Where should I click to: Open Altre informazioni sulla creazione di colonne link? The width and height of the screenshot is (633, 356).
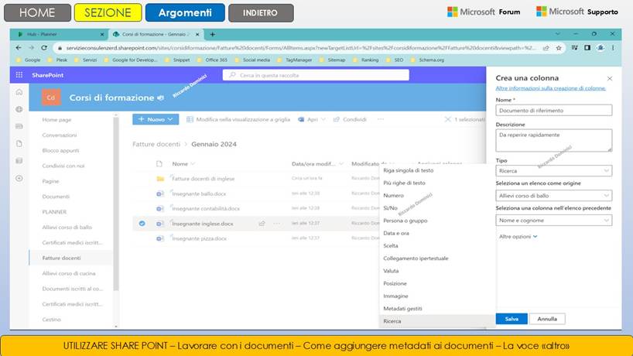pyautogui.click(x=550, y=88)
